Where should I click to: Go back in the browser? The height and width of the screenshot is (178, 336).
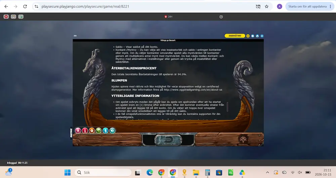point(6,6)
